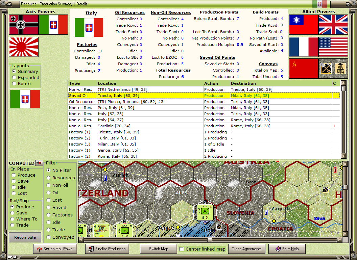Click the 4-3 infantry unit counter on map
The width and height of the screenshot is (357, 260).
point(205,212)
